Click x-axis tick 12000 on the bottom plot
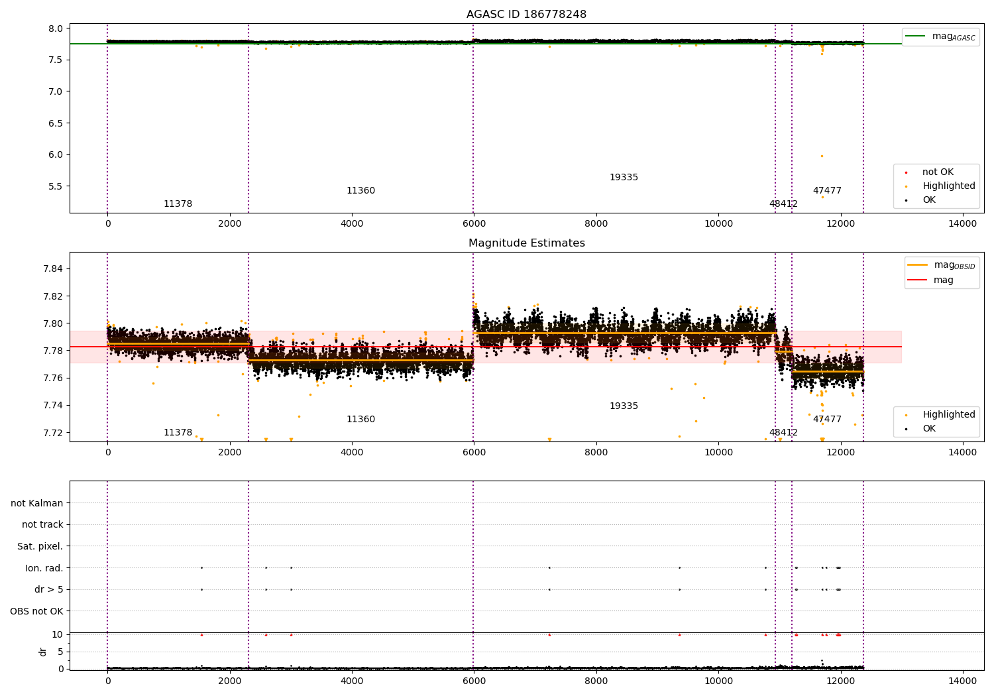This screenshot has width=994, height=696. [x=840, y=680]
